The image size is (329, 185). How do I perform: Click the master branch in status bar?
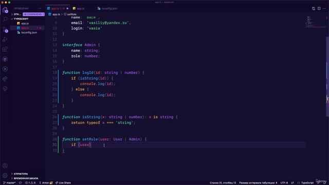[x=9, y=183]
